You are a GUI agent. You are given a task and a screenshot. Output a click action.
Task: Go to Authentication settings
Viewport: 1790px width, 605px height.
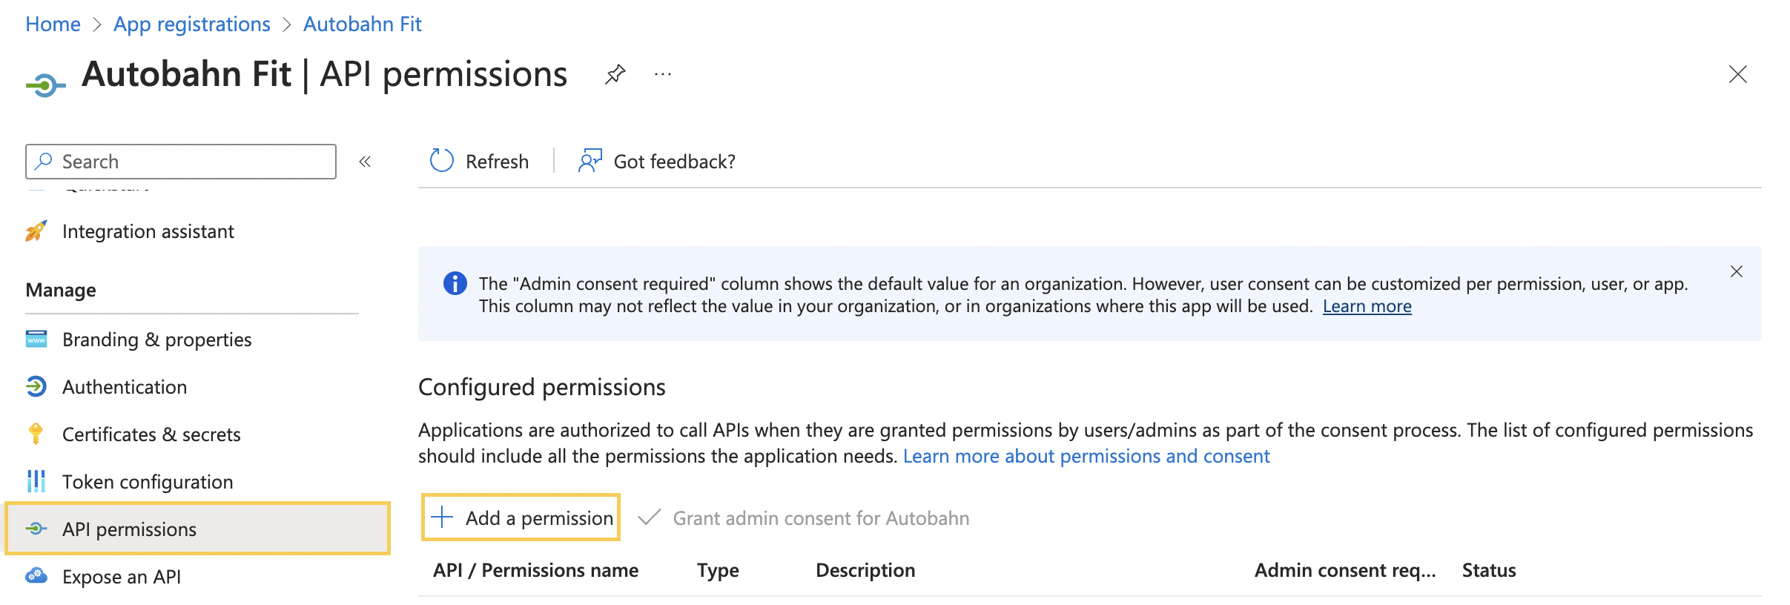pyautogui.click(x=125, y=386)
